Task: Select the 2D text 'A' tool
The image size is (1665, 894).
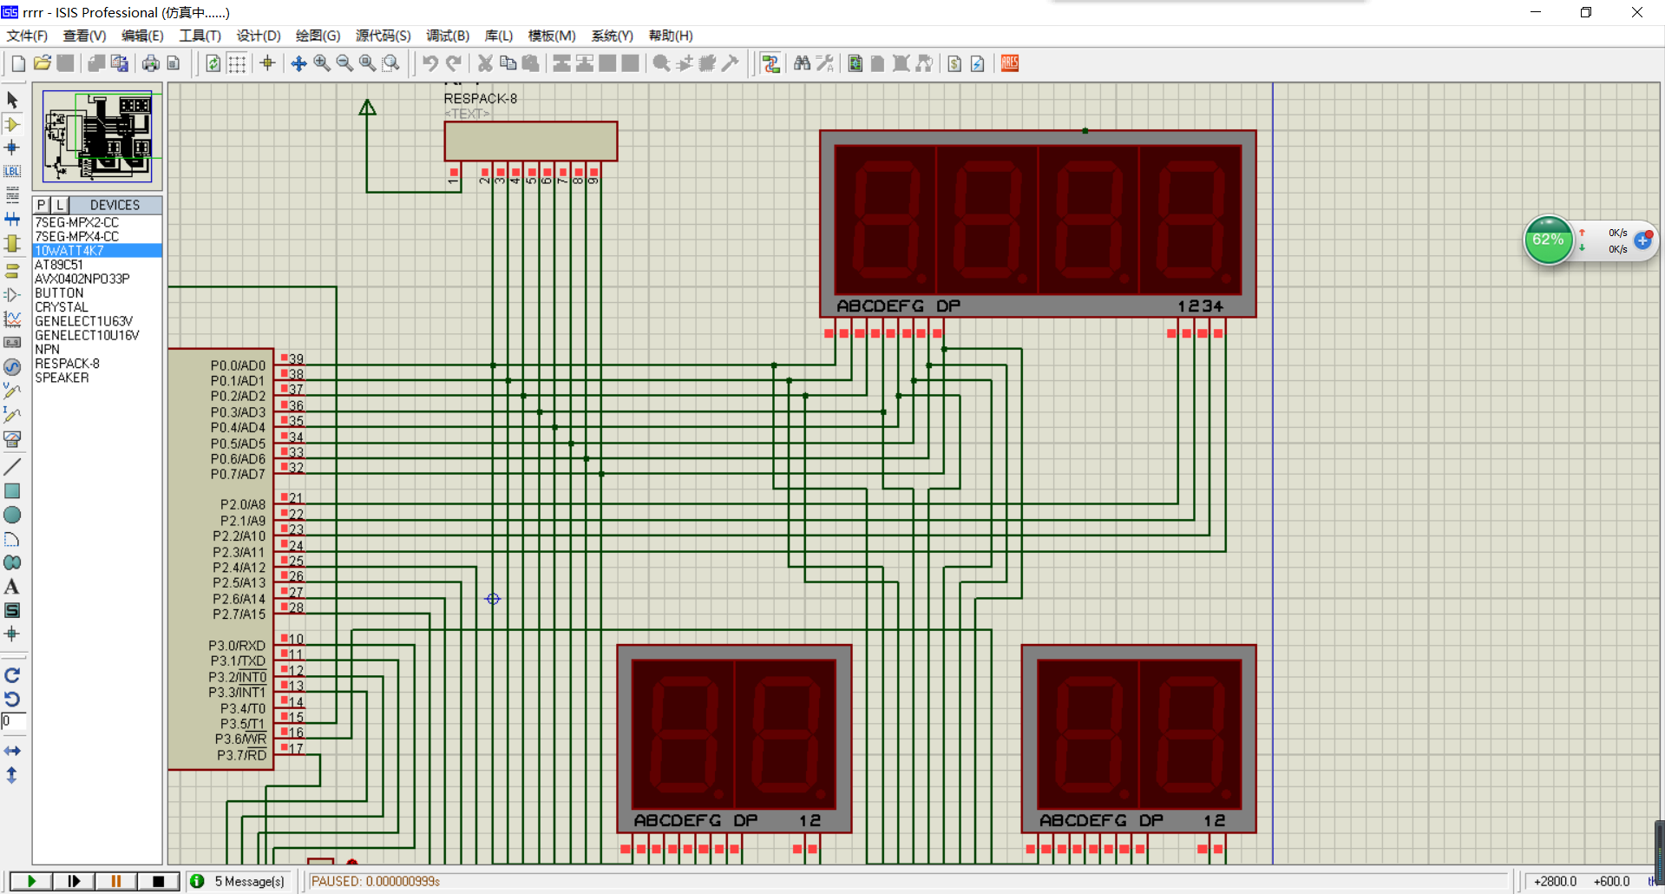Action: [x=12, y=588]
